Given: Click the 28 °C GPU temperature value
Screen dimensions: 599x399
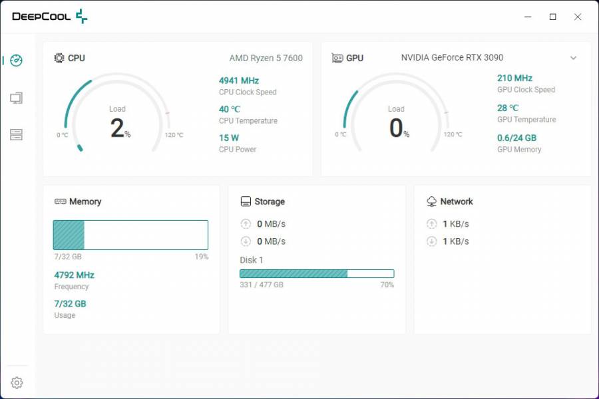Looking at the screenshot, I should click(x=508, y=108).
